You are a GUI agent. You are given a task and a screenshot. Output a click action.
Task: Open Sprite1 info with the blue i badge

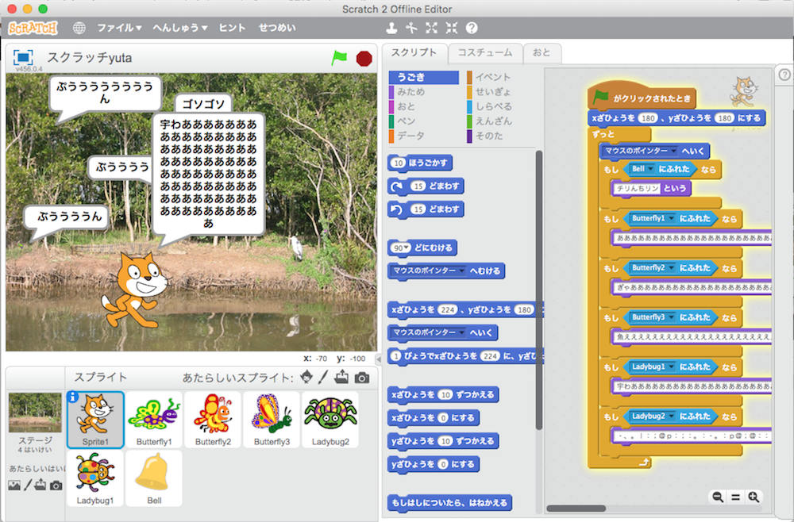tap(73, 397)
